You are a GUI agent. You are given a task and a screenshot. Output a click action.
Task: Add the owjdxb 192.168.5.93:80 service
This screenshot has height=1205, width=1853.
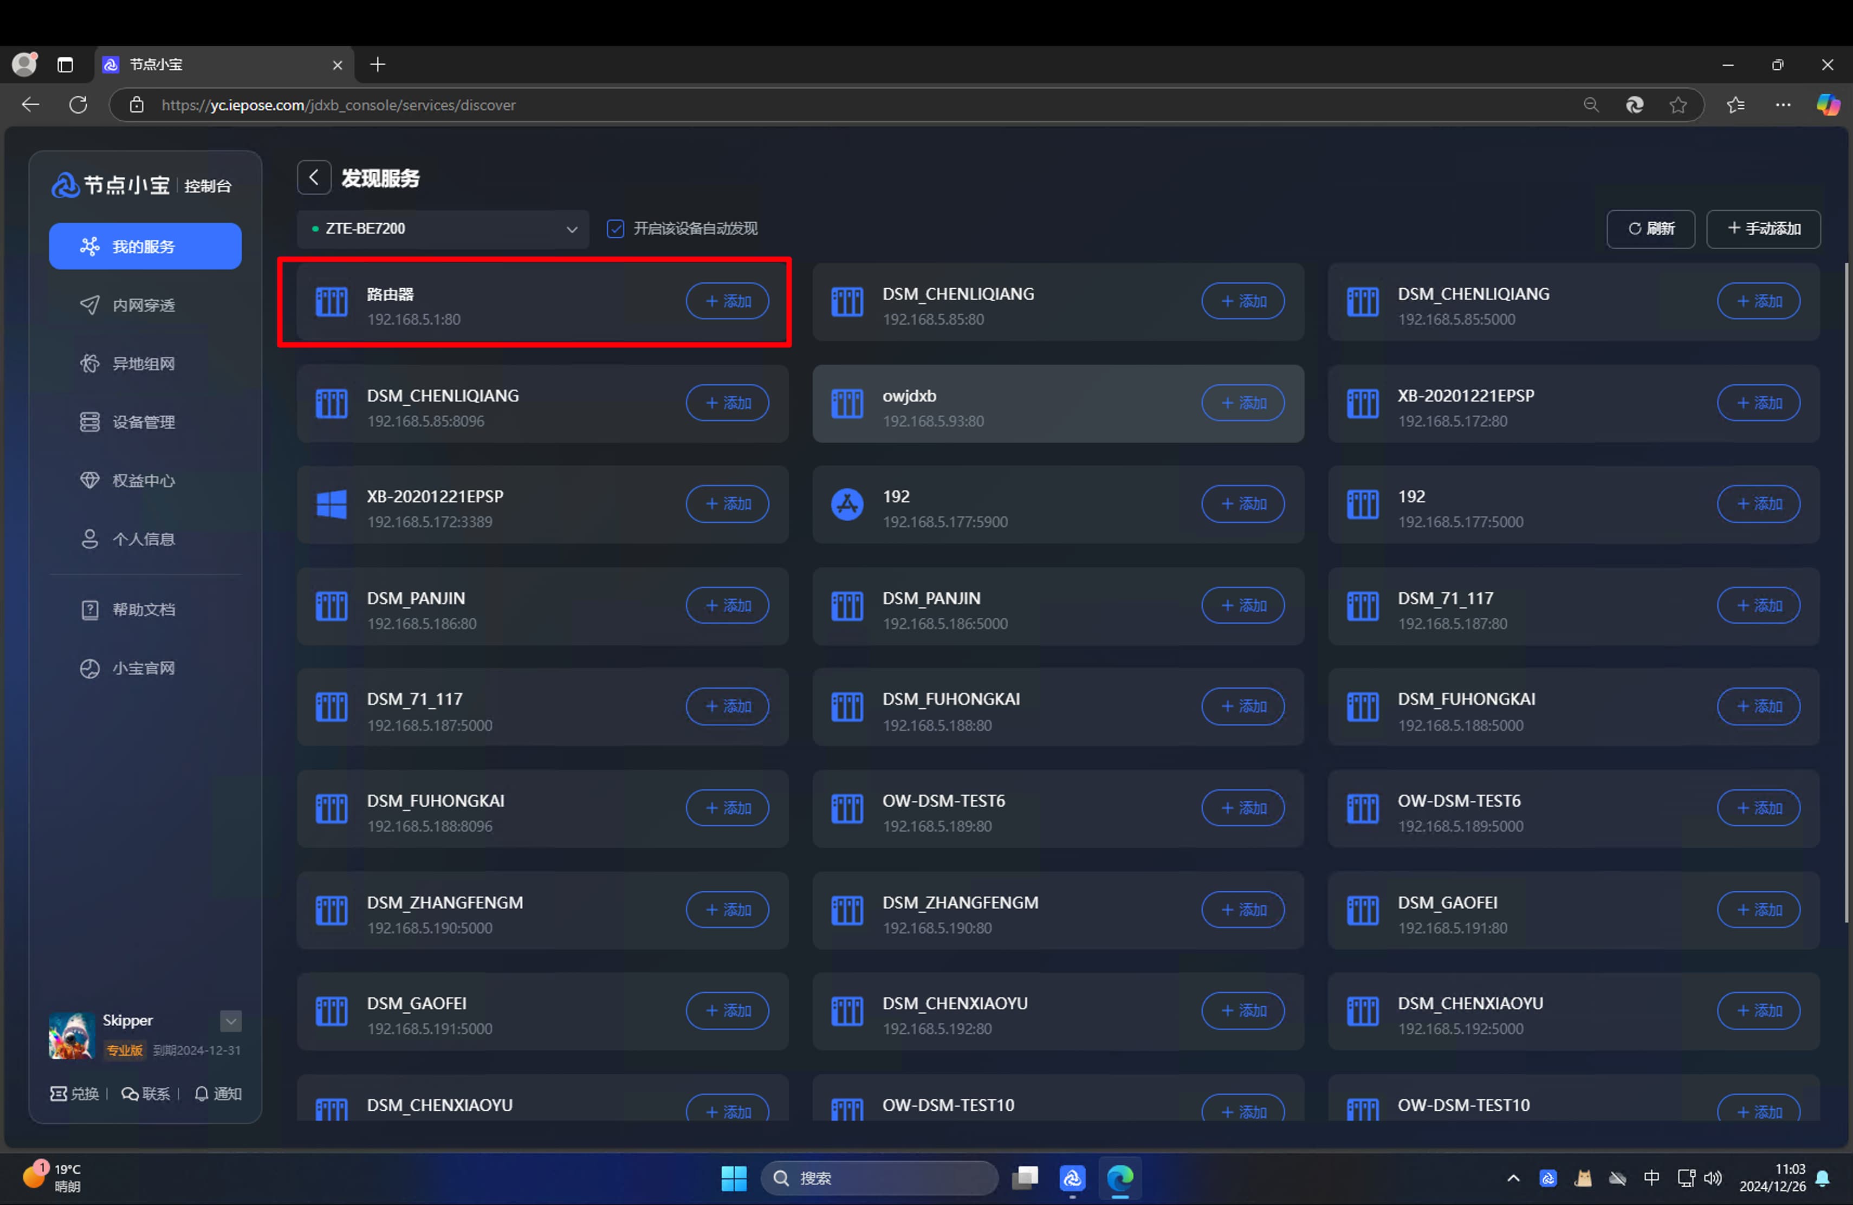[x=1242, y=403]
